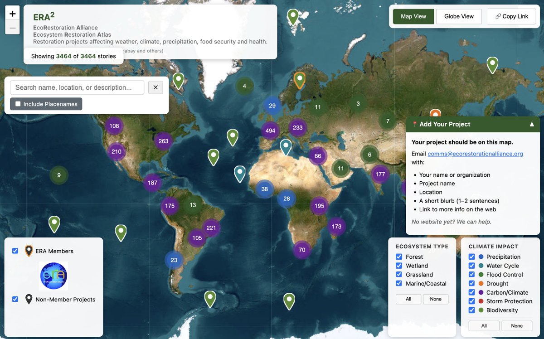Uncheck the Grassland ecosystem checkbox

click(x=399, y=275)
